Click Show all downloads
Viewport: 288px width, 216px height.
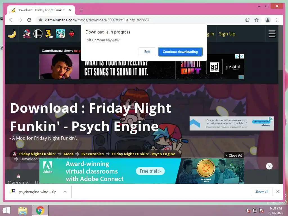click(262, 192)
